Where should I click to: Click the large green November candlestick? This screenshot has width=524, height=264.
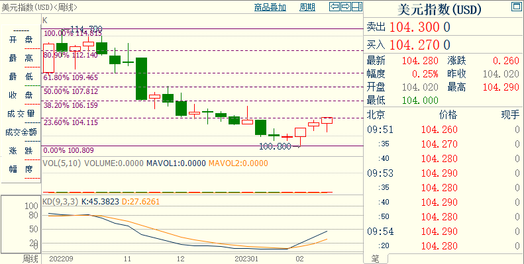click(x=141, y=79)
